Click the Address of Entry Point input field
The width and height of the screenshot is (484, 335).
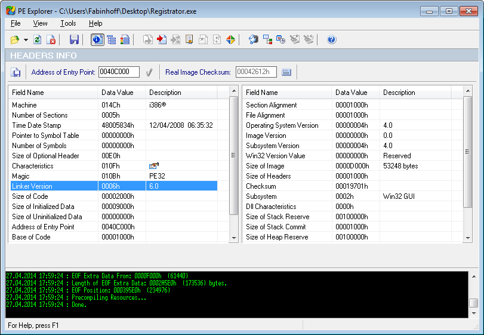[x=119, y=72]
